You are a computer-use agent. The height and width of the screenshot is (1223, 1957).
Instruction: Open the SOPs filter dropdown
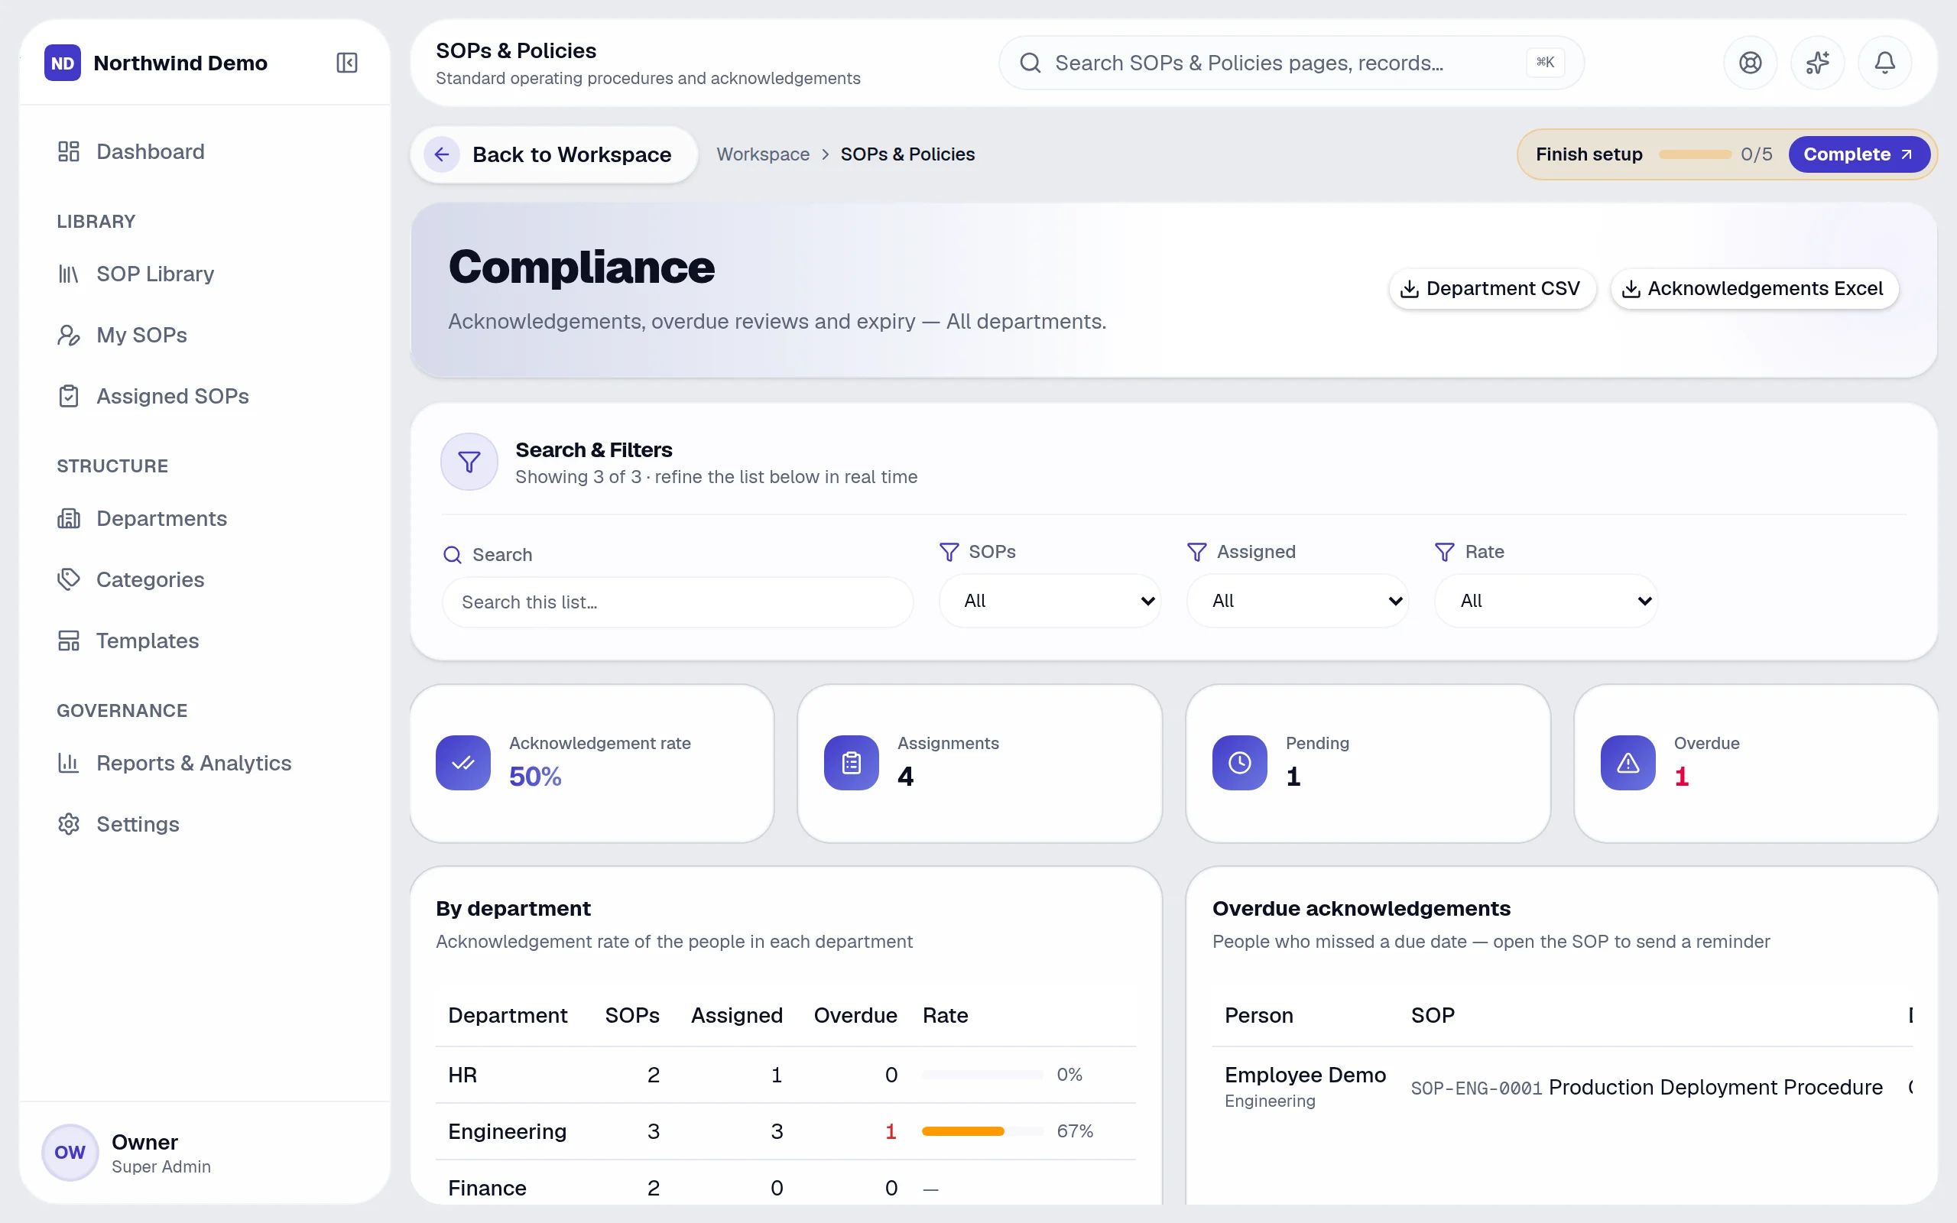[1050, 600]
